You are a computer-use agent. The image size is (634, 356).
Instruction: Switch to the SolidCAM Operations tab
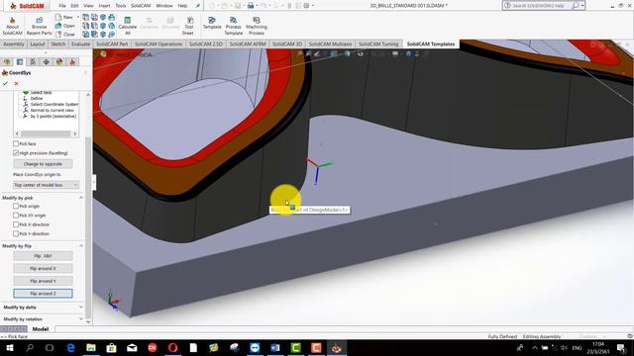pyautogui.click(x=158, y=44)
